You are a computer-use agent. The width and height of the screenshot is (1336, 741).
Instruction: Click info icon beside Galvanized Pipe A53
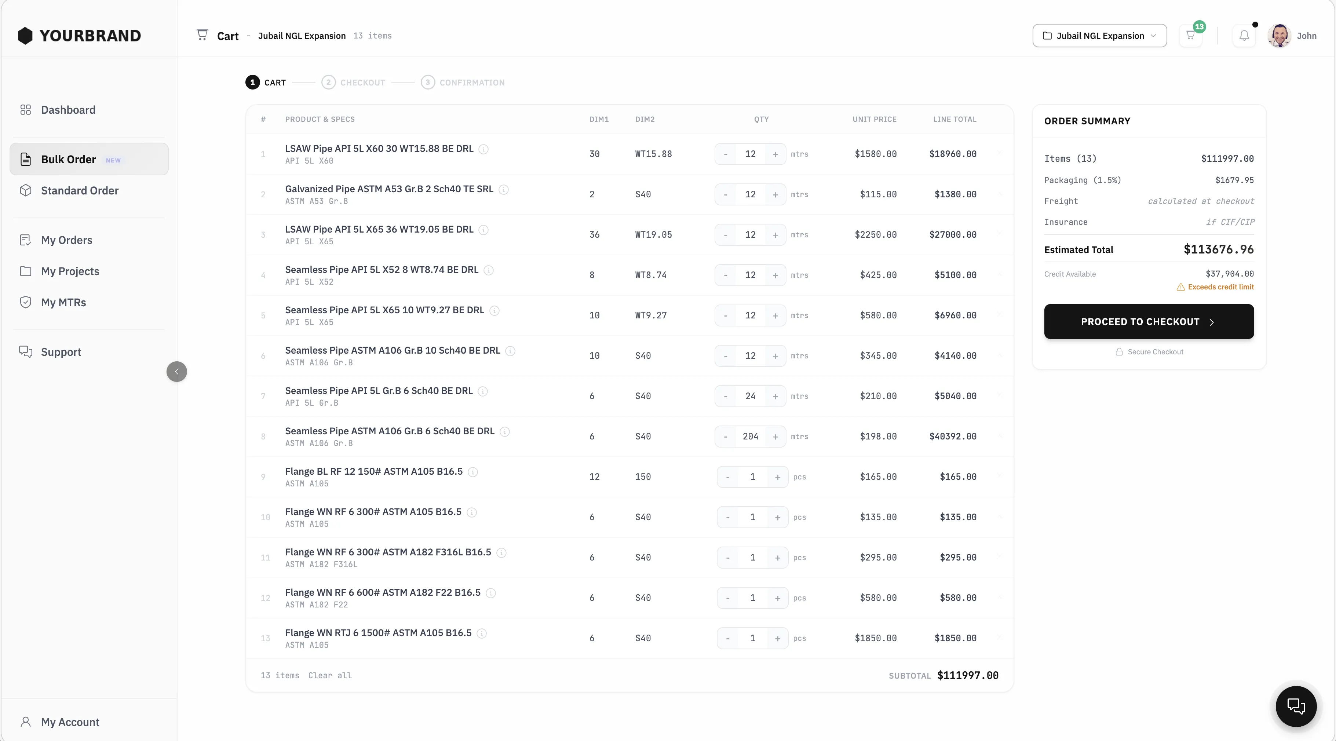point(504,190)
